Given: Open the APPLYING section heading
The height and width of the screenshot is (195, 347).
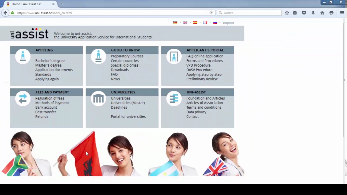Looking at the screenshot, I should click(44, 50).
